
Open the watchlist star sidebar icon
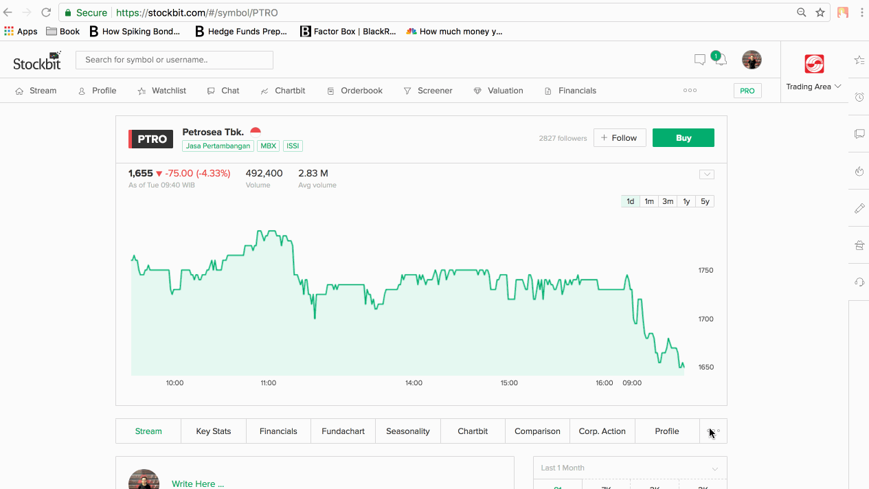click(x=859, y=60)
